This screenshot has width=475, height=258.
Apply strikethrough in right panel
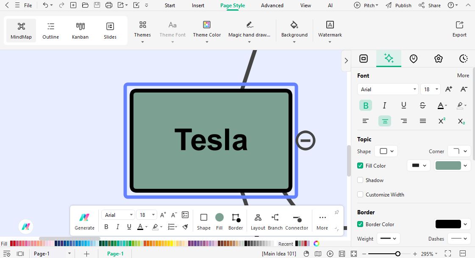[x=422, y=105]
